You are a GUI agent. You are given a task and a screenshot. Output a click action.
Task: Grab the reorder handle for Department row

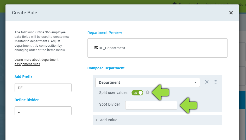click(215, 82)
